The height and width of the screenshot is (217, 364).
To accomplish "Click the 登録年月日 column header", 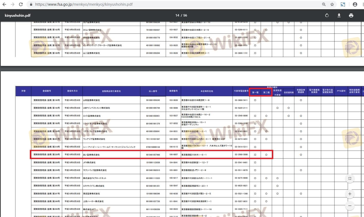I will tap(72, 91).
